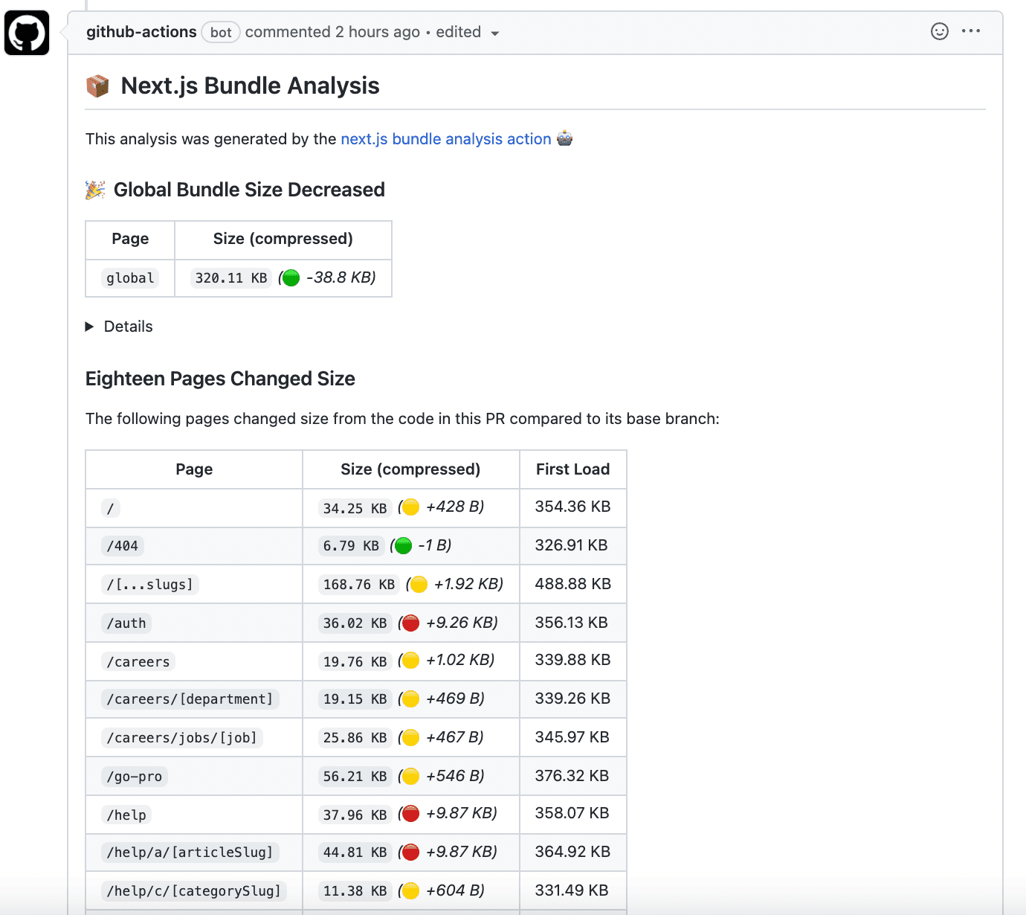
Task: Select the 376.32 KB first load value
Action: click(x=572, y=776)
